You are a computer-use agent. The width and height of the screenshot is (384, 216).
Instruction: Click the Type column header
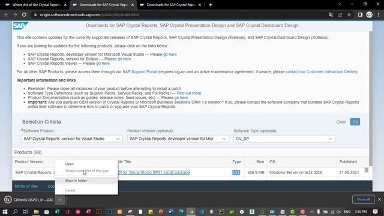pyautogui.click(x=236, y=161)
